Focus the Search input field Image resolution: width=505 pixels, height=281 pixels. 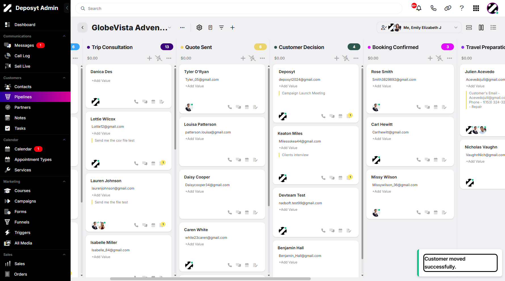coord(239,8)
